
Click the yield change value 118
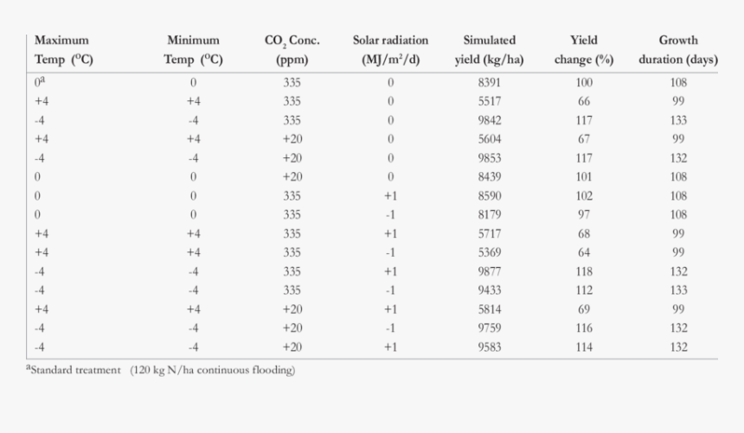pos(584,271)
